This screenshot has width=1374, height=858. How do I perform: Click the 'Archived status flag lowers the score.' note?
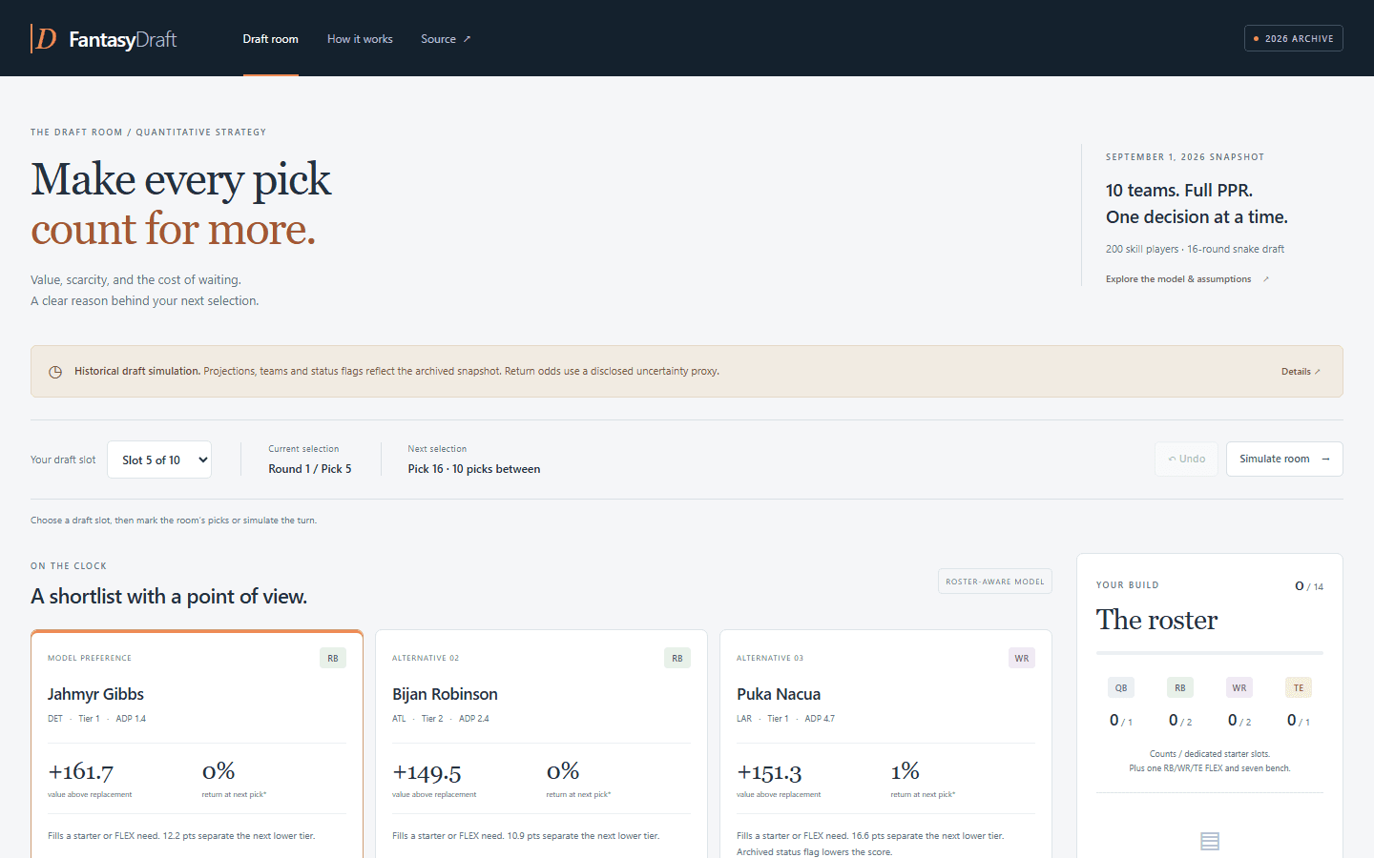pyautogui.click(x=814, y=852)
